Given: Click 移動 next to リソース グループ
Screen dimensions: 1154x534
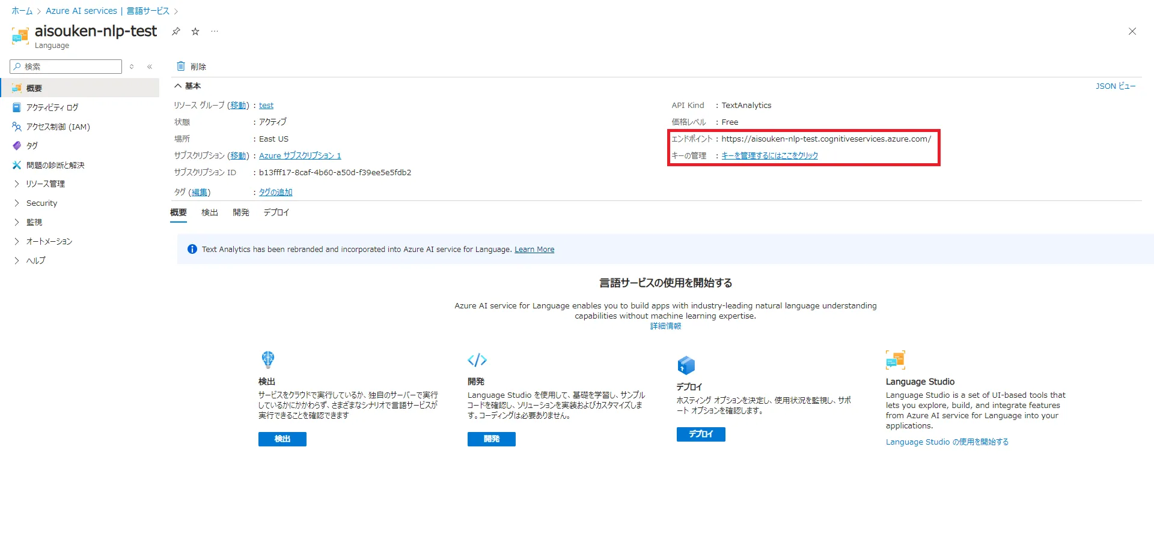Looking at the screenshot, I should point(238,105).
